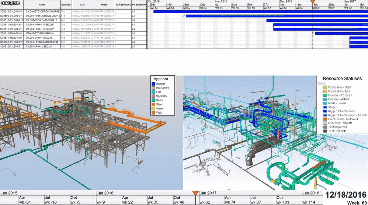Image resolution: width=368 pixels, height=205 pixels.
Task: Click the Punchlist Complete status swatch
Action: point(325,123)
